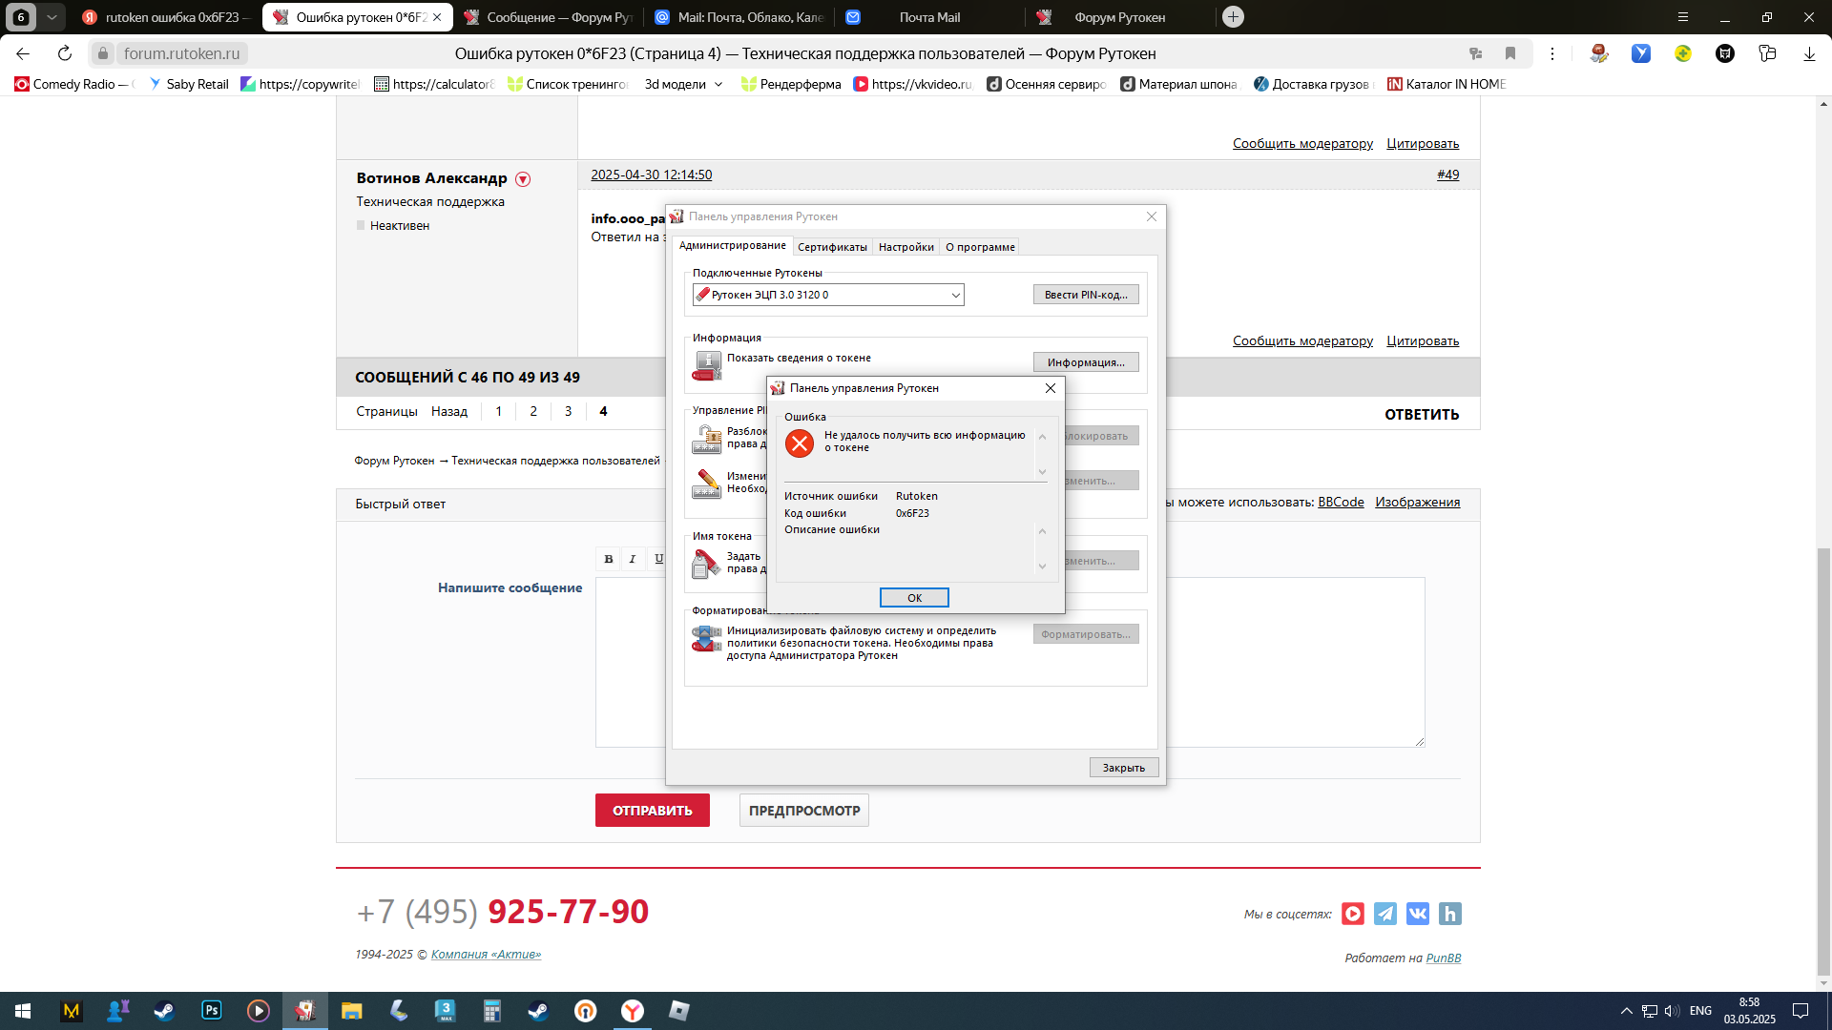
Task: Open Ввести PIN-код button
Action: [x=1086, y=295]
